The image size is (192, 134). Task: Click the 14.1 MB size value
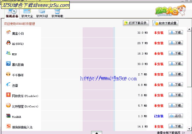click(142, 126)
